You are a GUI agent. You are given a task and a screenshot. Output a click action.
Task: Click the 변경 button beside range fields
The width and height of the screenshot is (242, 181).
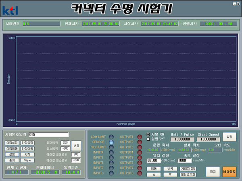(x=76, y=145)
